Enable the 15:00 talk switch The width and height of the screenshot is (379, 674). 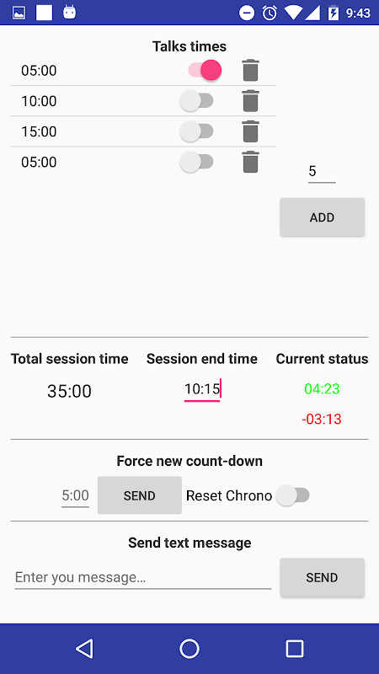coord(196,131)
